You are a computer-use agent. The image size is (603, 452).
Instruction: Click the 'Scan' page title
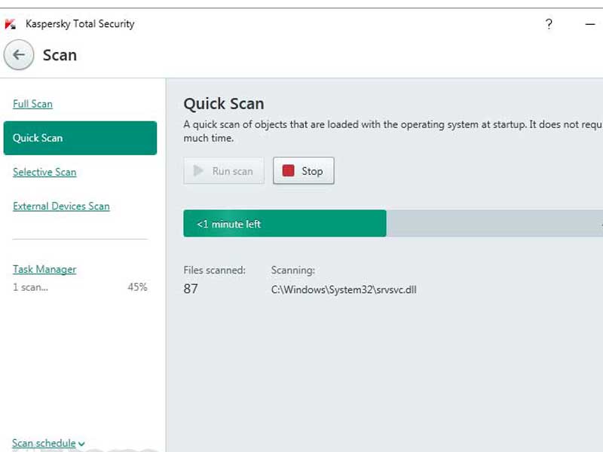point(60,55)
